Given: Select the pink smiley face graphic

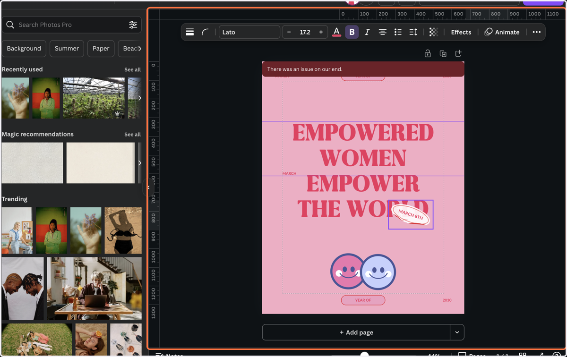Looking at the screenshot, I should (346, 272).
